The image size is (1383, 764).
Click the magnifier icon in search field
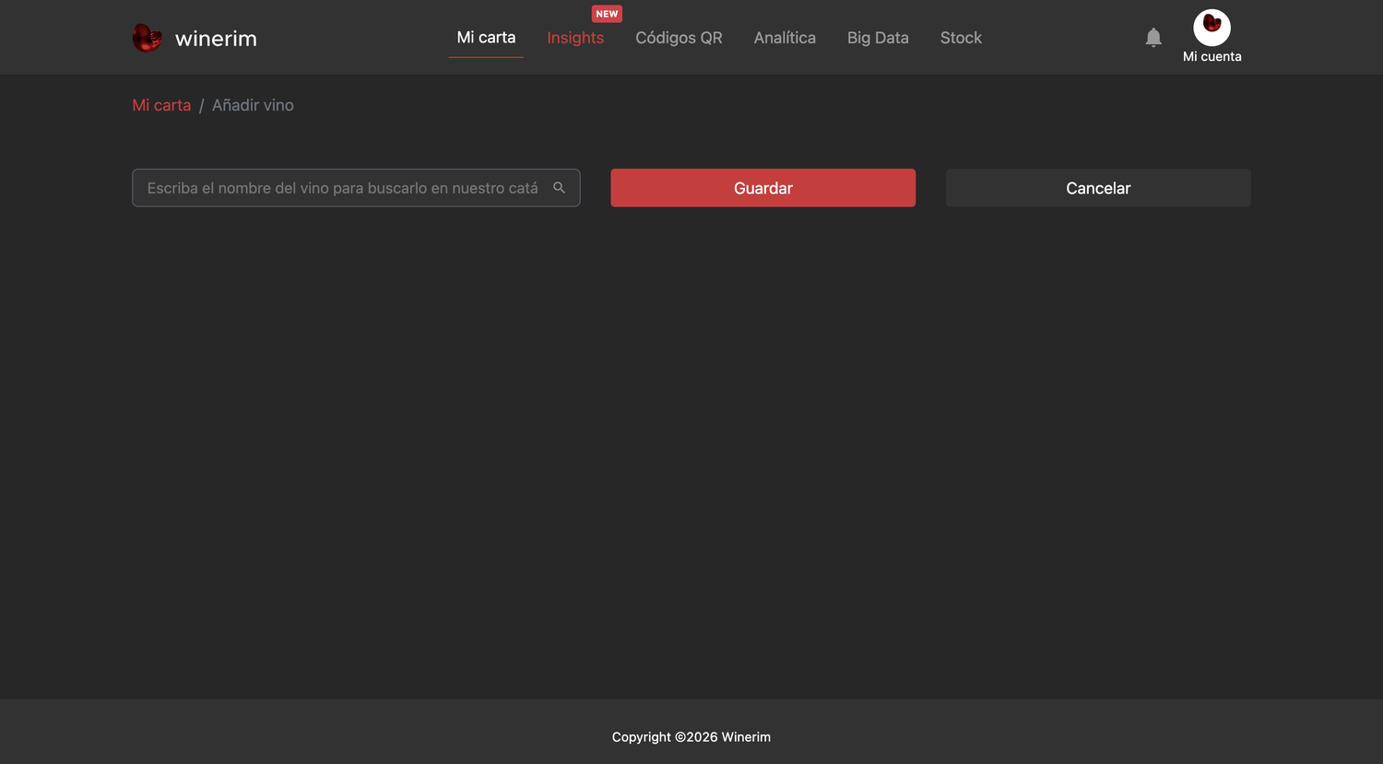[x=559, y=188]
